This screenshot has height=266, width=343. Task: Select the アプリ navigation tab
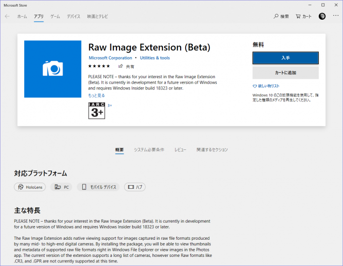coord(38,17)
